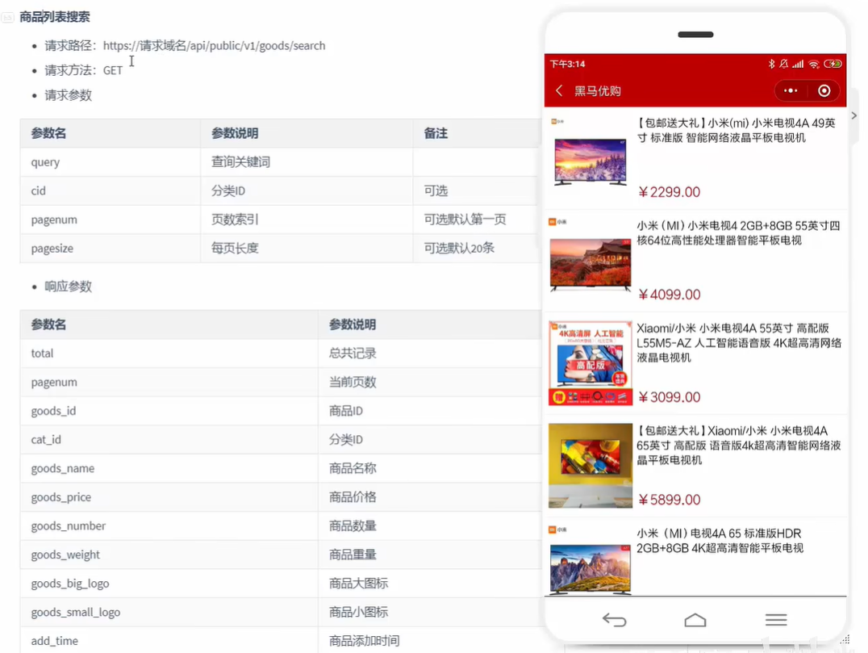Image resolution: width=868 pixels, height=653 pixels.
Task: Click the goods_id response parameter cell
Action: click(x=169, y=411)
